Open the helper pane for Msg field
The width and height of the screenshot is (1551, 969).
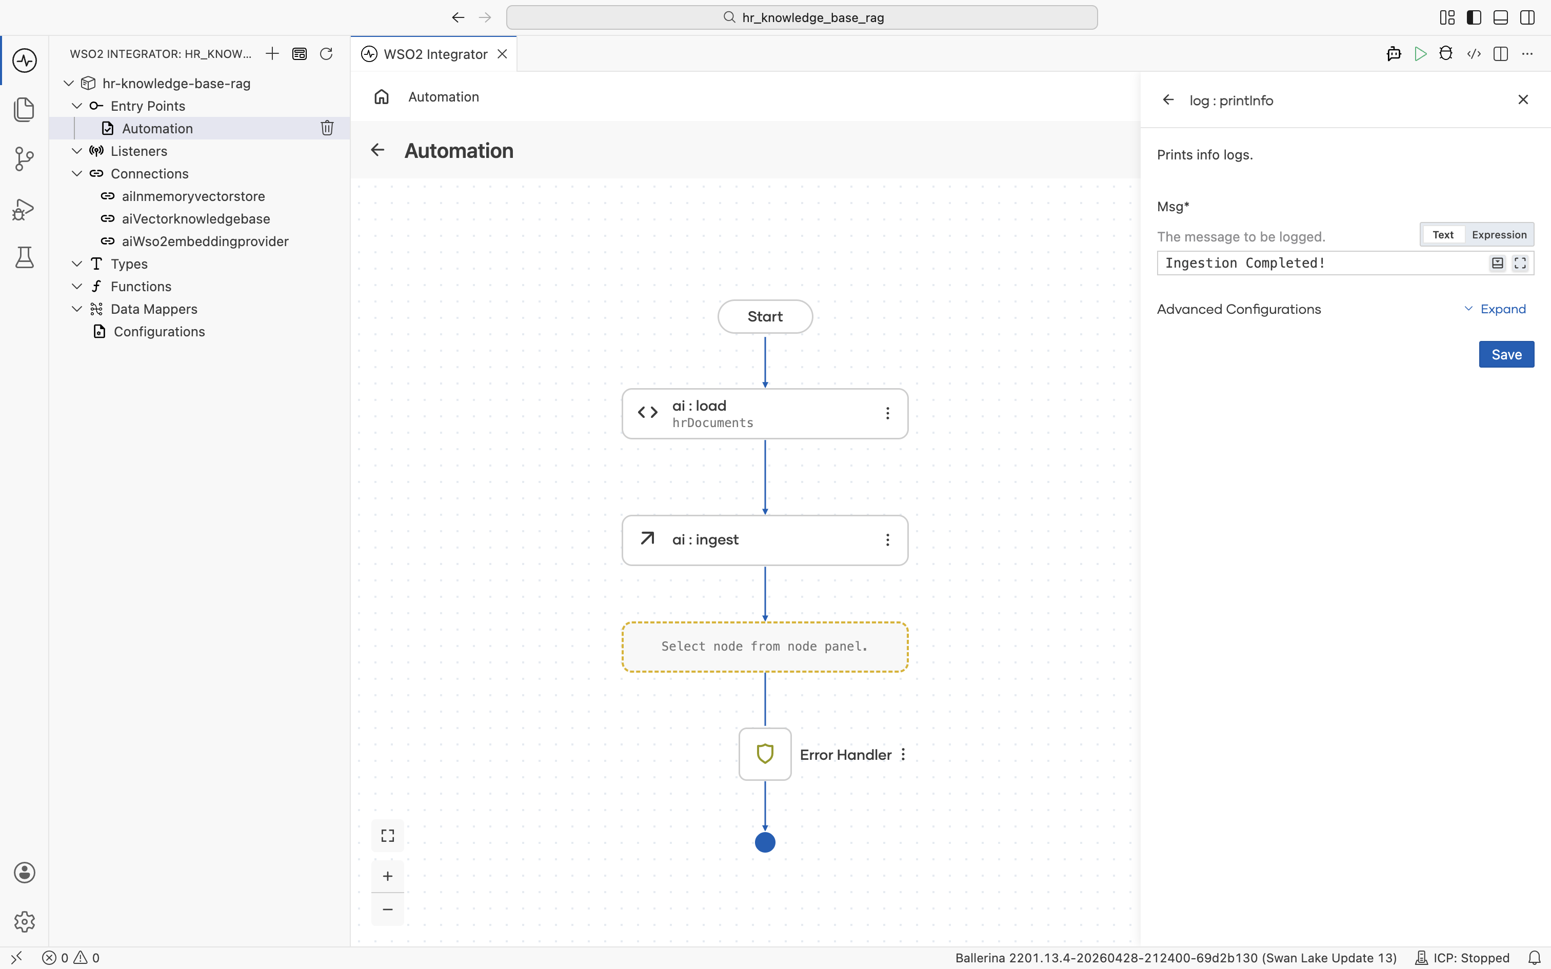coord(1497,263)
